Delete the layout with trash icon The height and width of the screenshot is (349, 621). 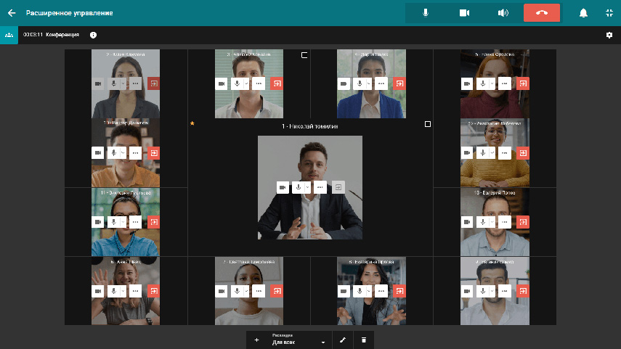coord(364,340)
